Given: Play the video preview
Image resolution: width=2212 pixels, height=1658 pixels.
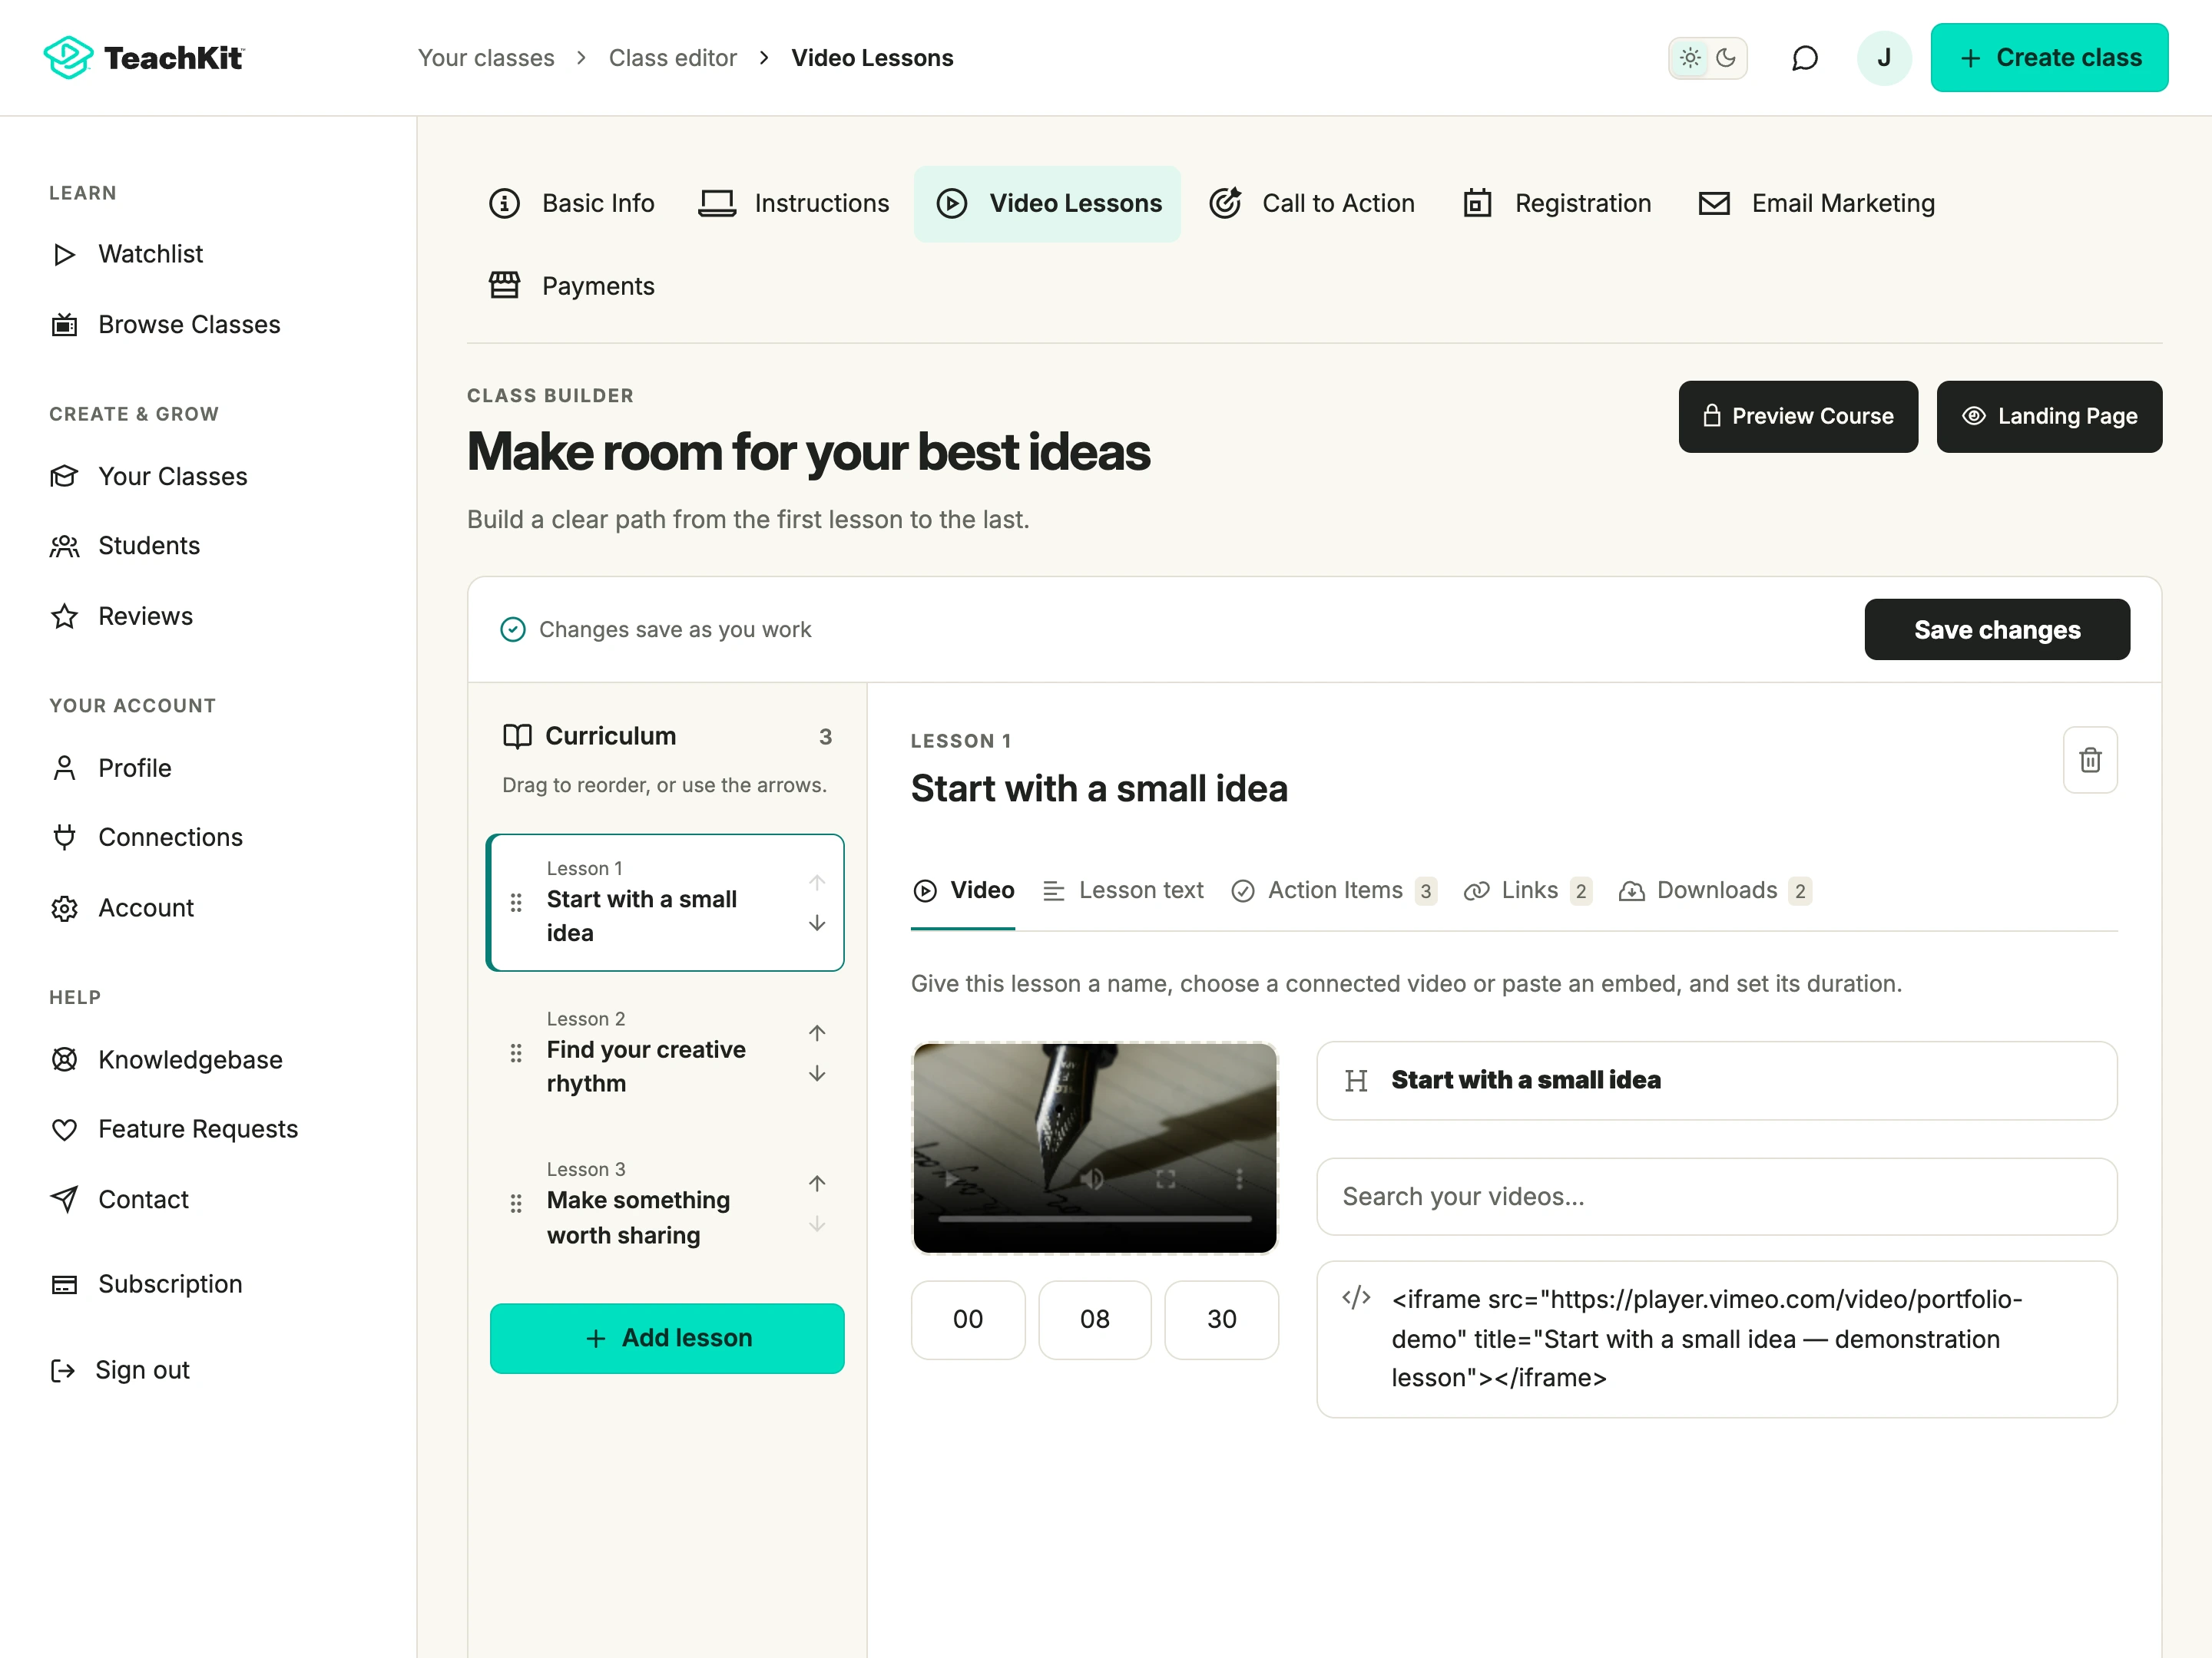Looking at the screenshot, I should [x=950, y=1179].
